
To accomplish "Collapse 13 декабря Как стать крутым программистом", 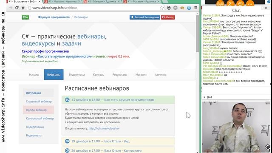I will (118, 100).
